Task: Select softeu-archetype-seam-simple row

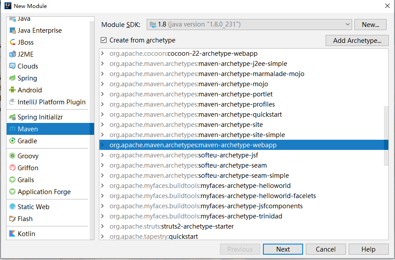Action: [x=243, y=175]
